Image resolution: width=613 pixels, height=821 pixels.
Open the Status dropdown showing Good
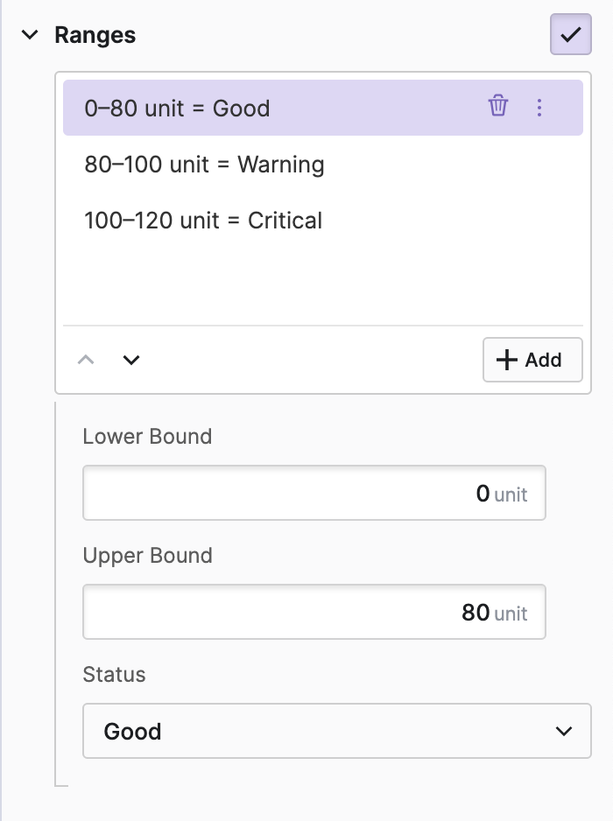336,731
